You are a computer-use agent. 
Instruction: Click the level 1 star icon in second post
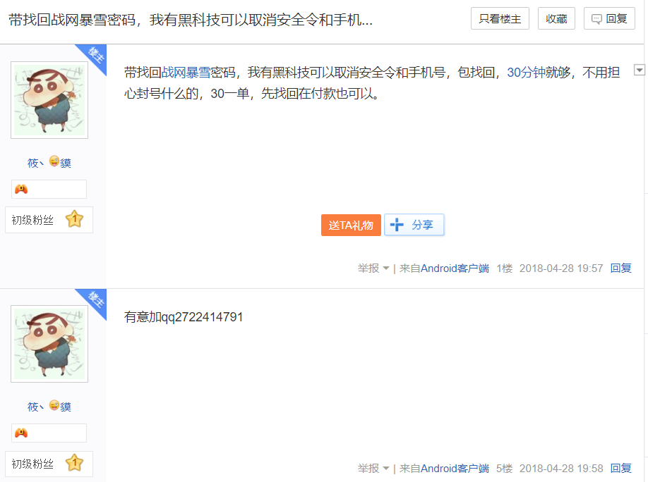pos(74,463)
